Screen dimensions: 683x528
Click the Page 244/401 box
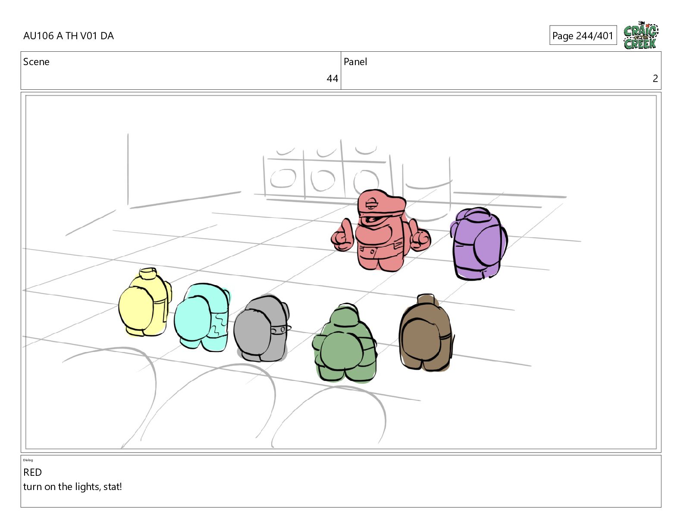583,35
